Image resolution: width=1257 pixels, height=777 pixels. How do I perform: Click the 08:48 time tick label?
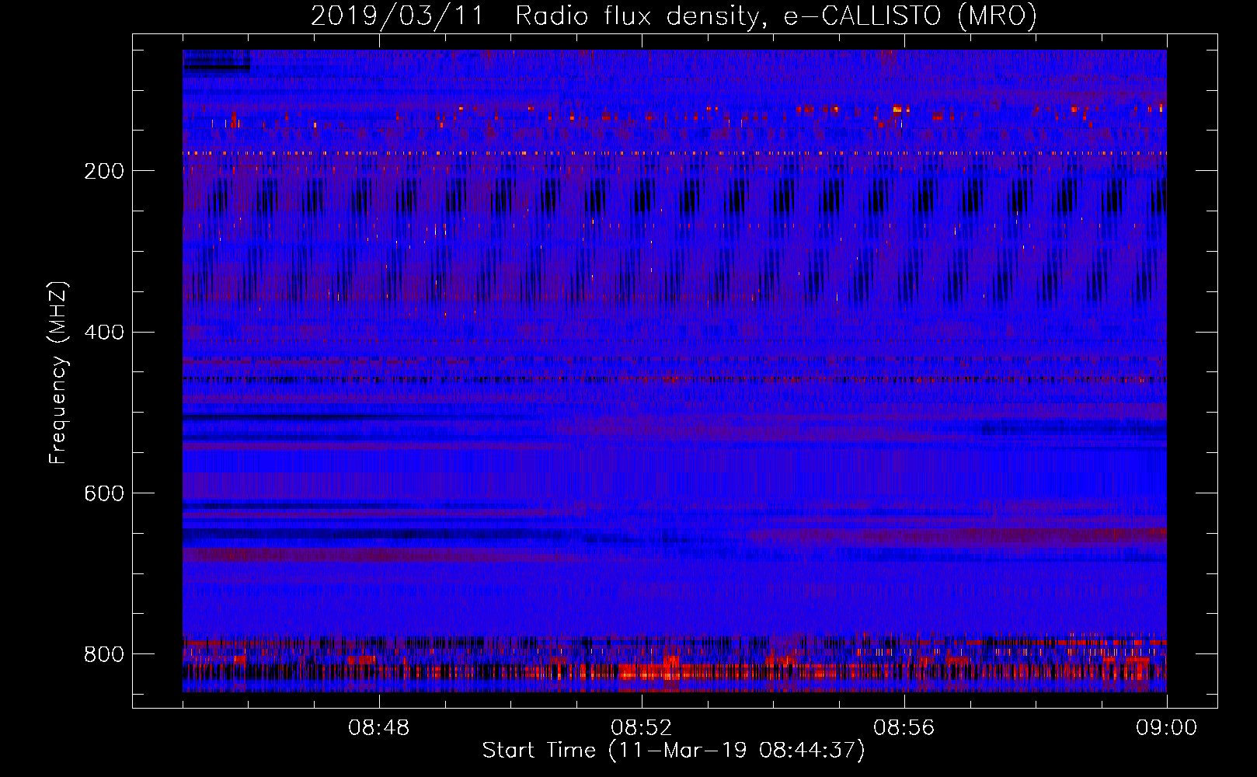pos(379,728)
